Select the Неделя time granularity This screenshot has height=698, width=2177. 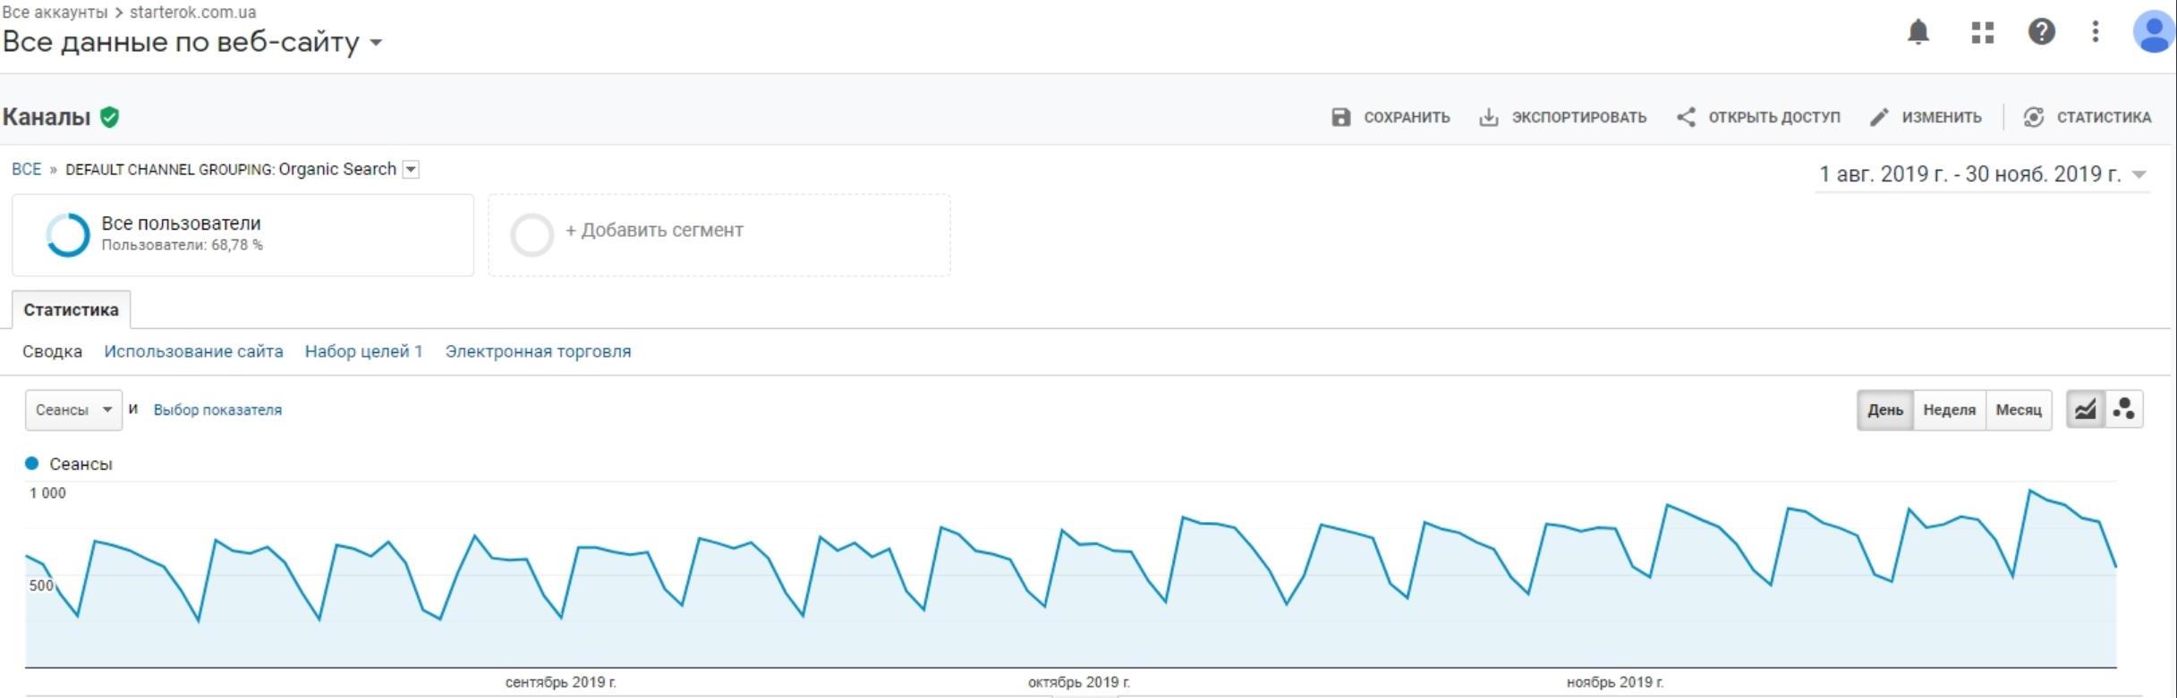point(1949,410)
